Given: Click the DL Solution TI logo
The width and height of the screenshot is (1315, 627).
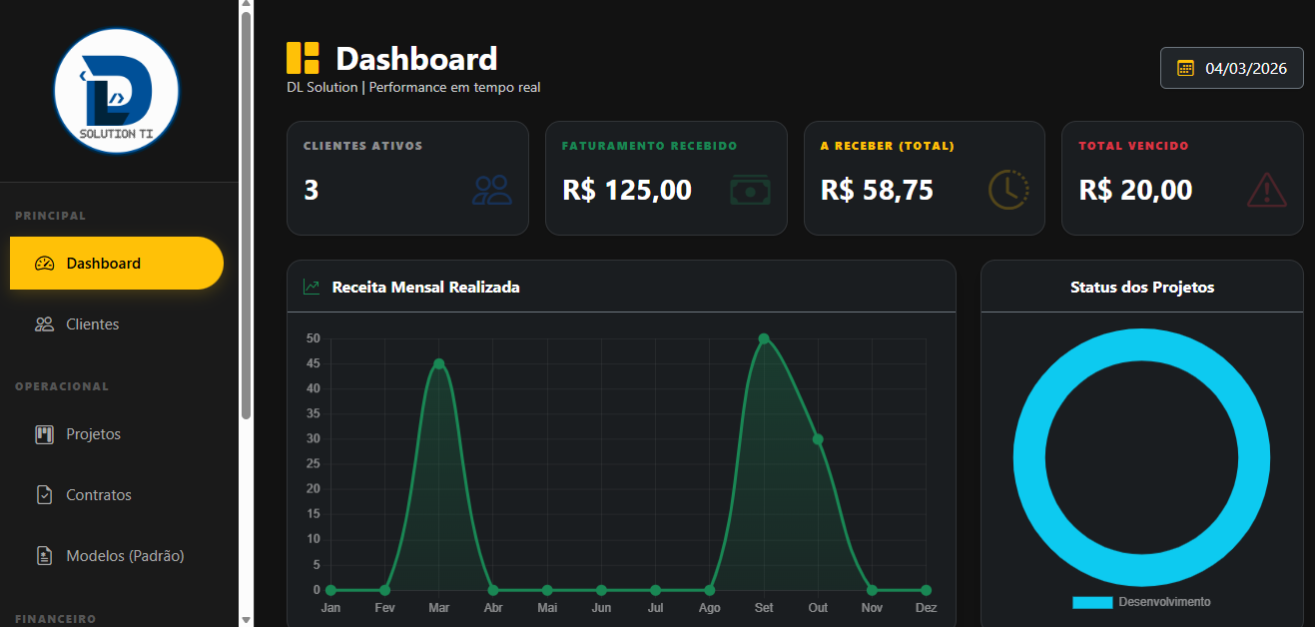Looking at the screenshot, I should (117, 91).
